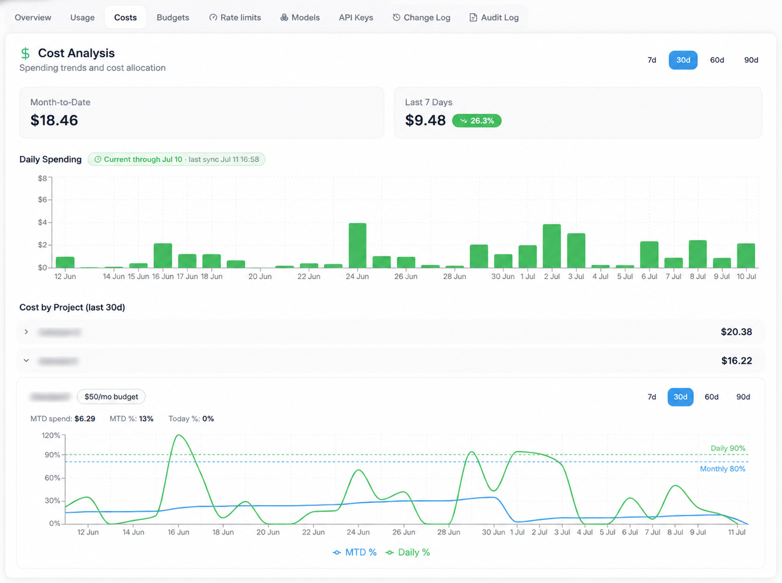Open the Models tab
The width and height of the screenshot is (782, 583).
coord(300,17)
